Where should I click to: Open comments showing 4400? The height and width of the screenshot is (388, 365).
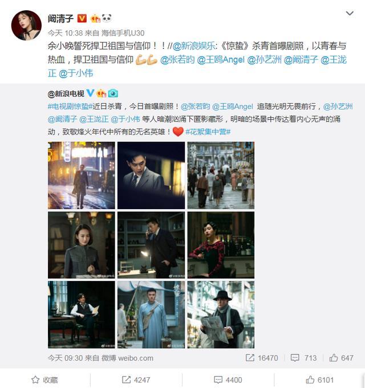click(228, 380)
